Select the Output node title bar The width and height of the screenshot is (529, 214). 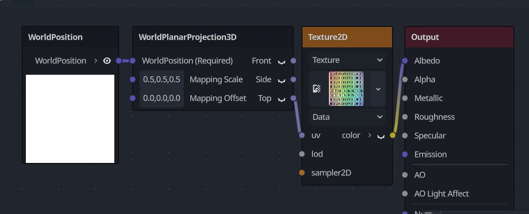coord(459,37)
